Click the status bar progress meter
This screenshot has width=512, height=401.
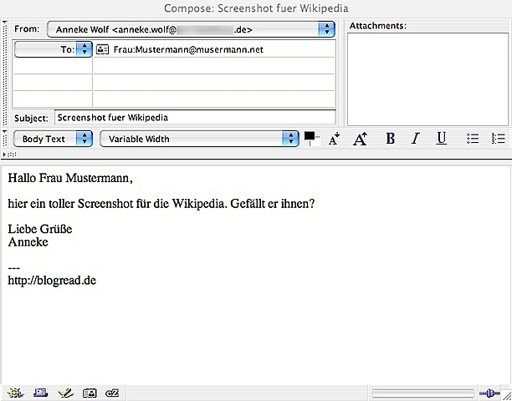tap(423, 393)
